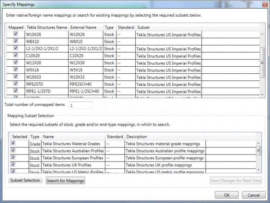Select External Name cell W5X16
This screenshot has height=203, width=270.
(85, 70)
